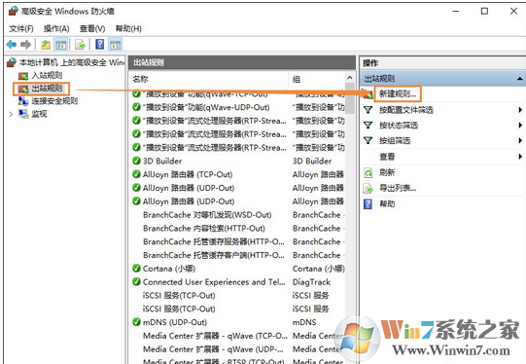Open the 帮助(H) menu

click(x=128, y=28)
